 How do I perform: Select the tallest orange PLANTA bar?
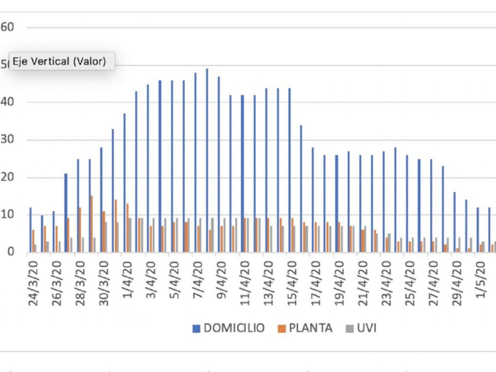point(91,224)
